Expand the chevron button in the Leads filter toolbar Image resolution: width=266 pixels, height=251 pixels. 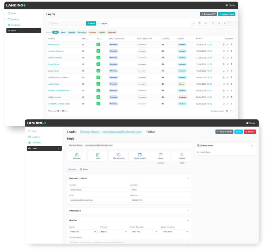231,23
